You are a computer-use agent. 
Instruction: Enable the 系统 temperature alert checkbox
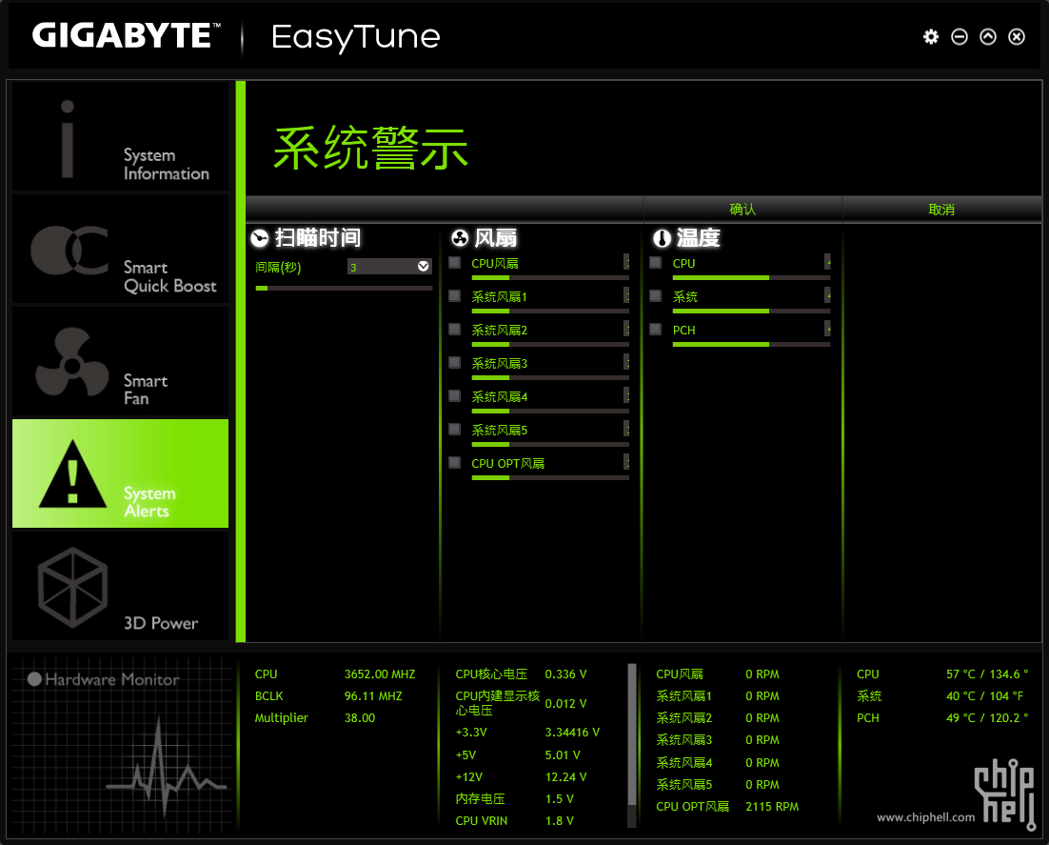pos(656,295)
